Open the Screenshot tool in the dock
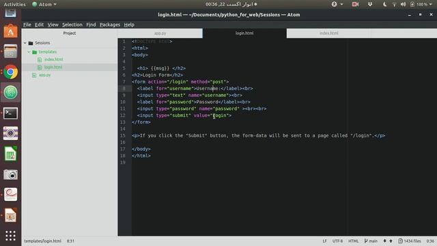This screenshot has width=437, height=246. pos(10,175)
